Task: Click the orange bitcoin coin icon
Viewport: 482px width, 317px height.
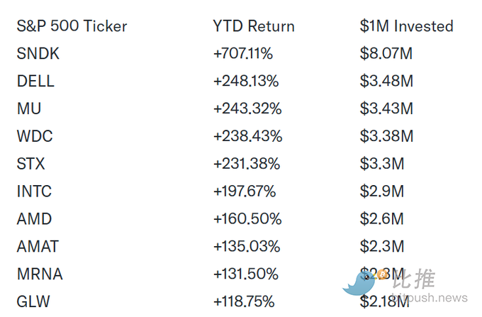Action: point(382,274)
